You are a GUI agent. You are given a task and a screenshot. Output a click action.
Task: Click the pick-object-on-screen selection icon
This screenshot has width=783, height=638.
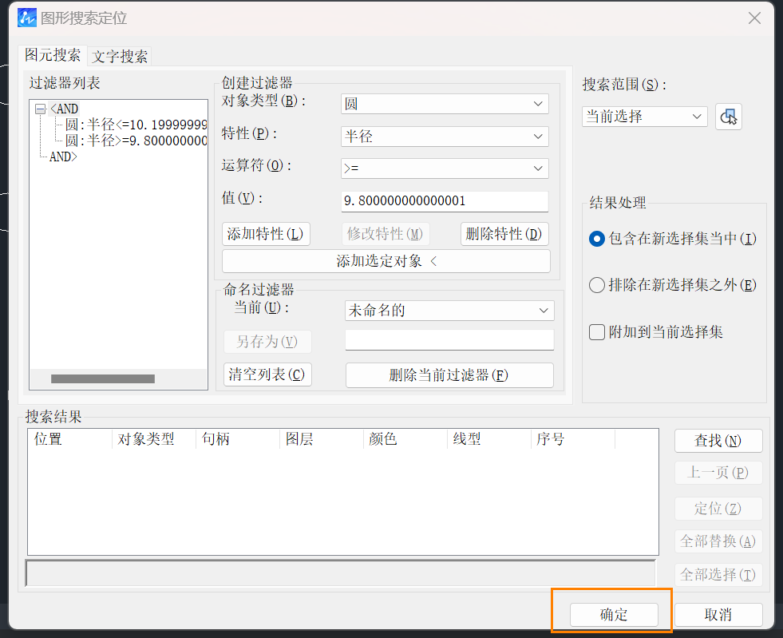[x=728, y=116]
